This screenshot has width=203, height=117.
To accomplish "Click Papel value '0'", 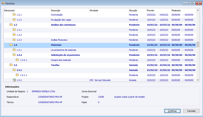I will (99, 102).
